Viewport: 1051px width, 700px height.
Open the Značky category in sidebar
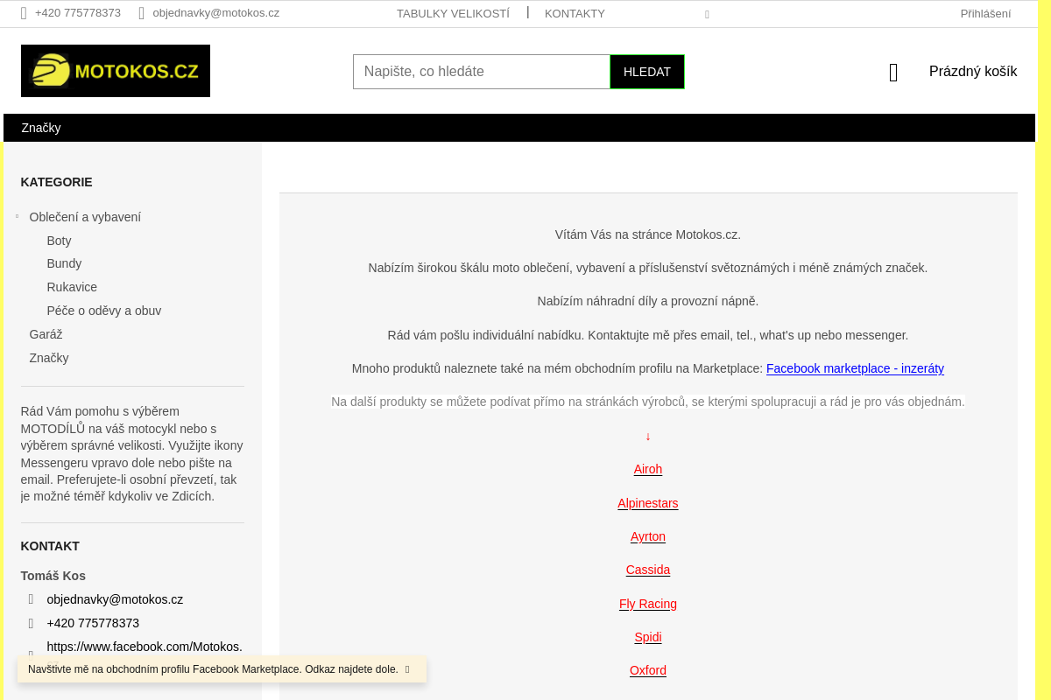click(49, 358)
